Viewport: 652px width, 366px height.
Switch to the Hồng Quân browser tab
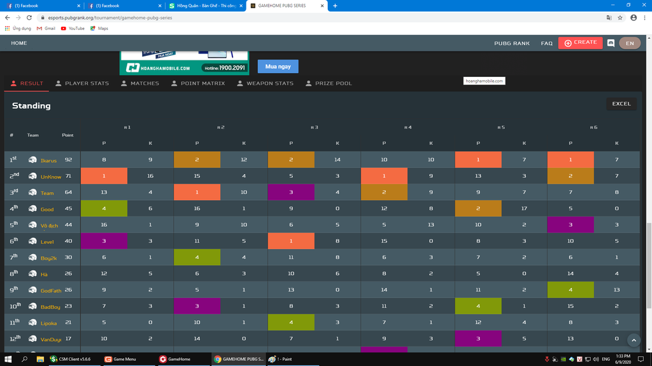pos(206,6)
